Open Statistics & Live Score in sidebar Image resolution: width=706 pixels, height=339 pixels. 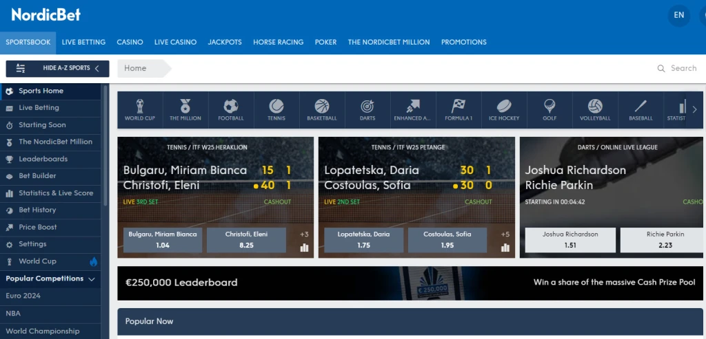click(x=50, y=193)
